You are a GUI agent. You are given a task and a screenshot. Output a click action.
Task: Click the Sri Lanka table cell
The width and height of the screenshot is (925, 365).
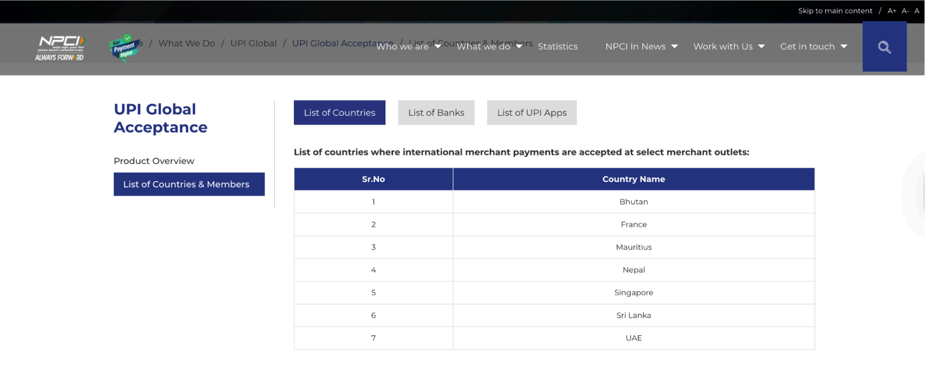coord(634,315)
